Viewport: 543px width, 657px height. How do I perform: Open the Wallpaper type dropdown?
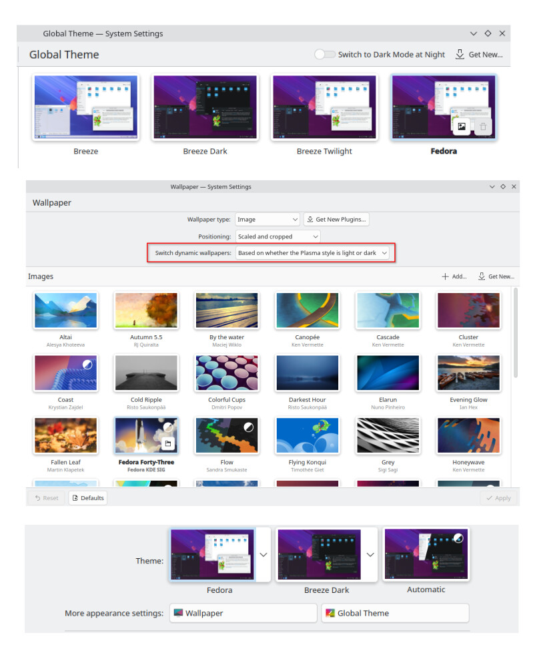click(267, 219)
